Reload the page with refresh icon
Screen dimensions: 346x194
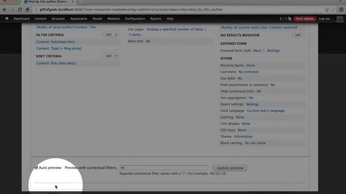tap(20, 10)
